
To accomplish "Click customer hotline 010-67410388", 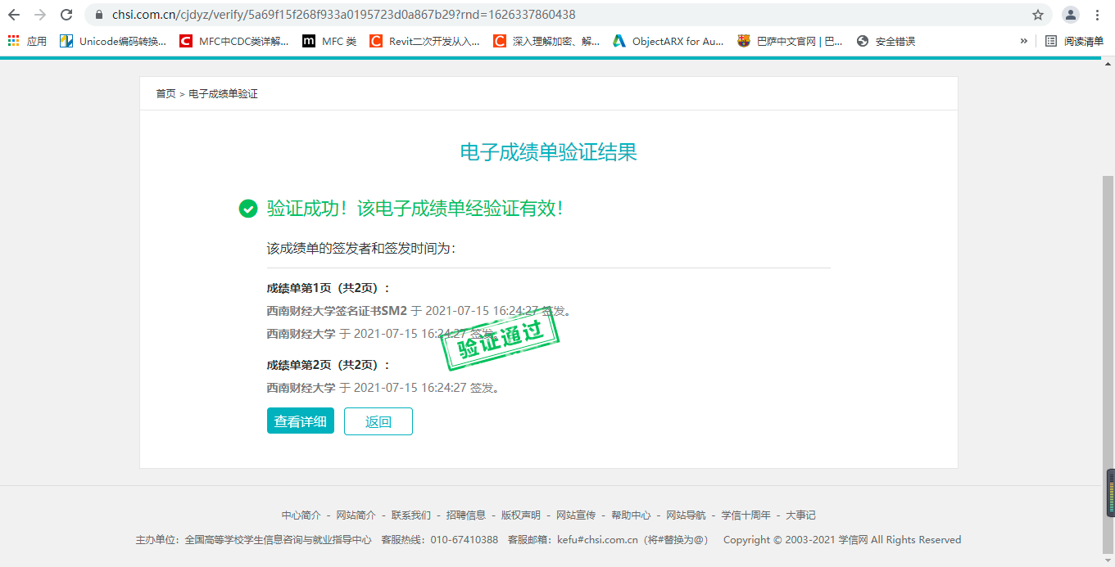I will point(465,540).
